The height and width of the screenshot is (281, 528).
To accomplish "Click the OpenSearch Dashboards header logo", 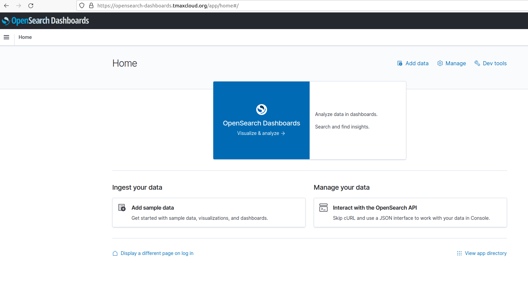I will tap(46, 21).
